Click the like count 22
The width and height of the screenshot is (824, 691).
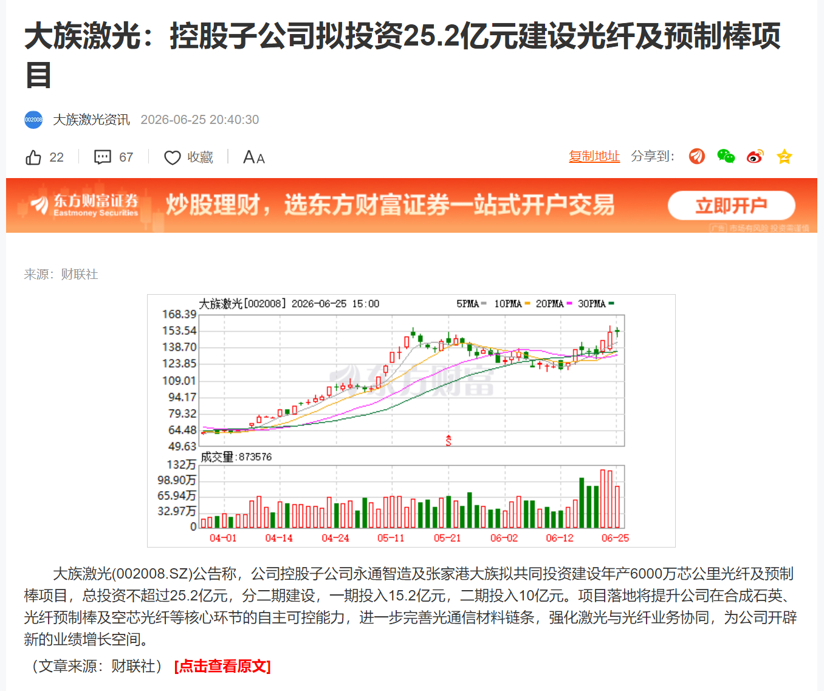[x=57, y=157]
